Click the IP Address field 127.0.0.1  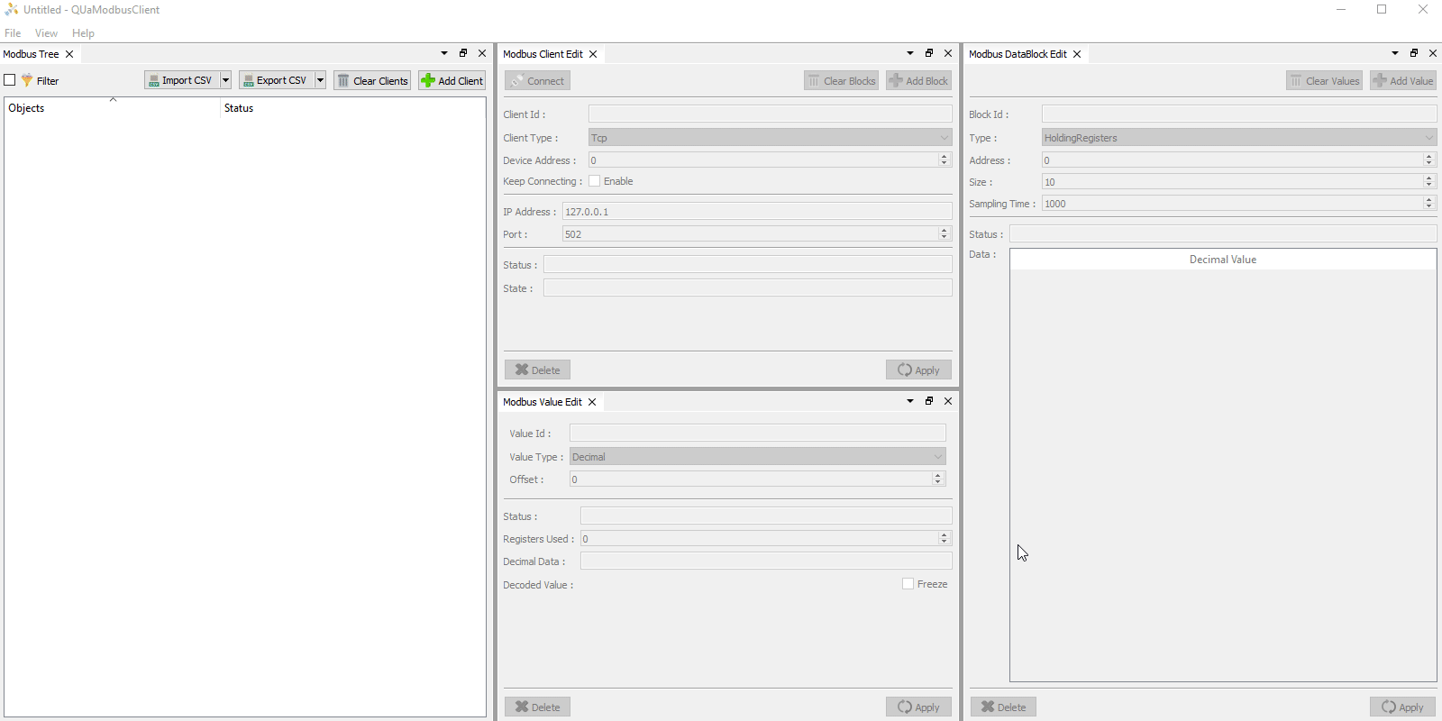[x=757, y=211]
